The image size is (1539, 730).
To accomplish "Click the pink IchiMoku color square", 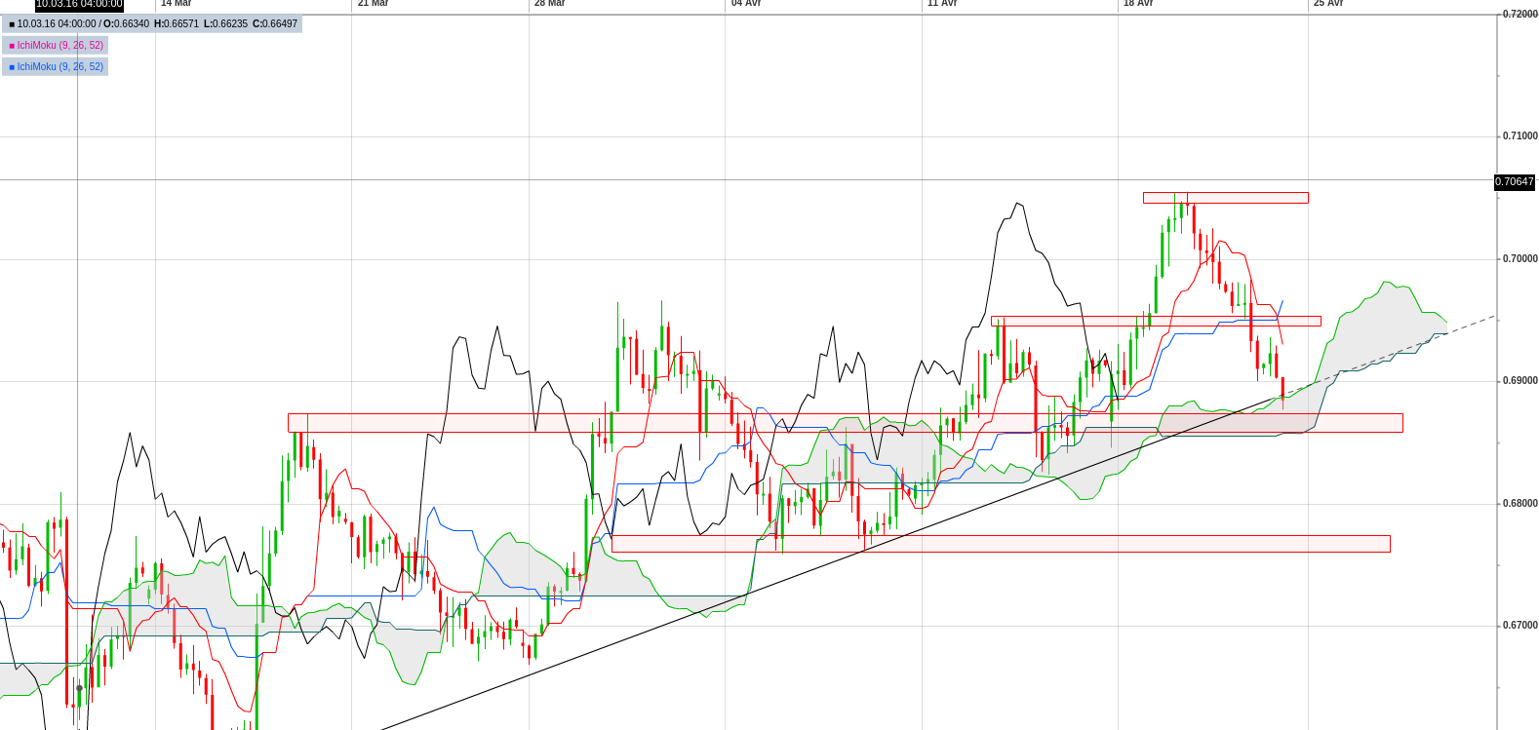I will 12,46.
